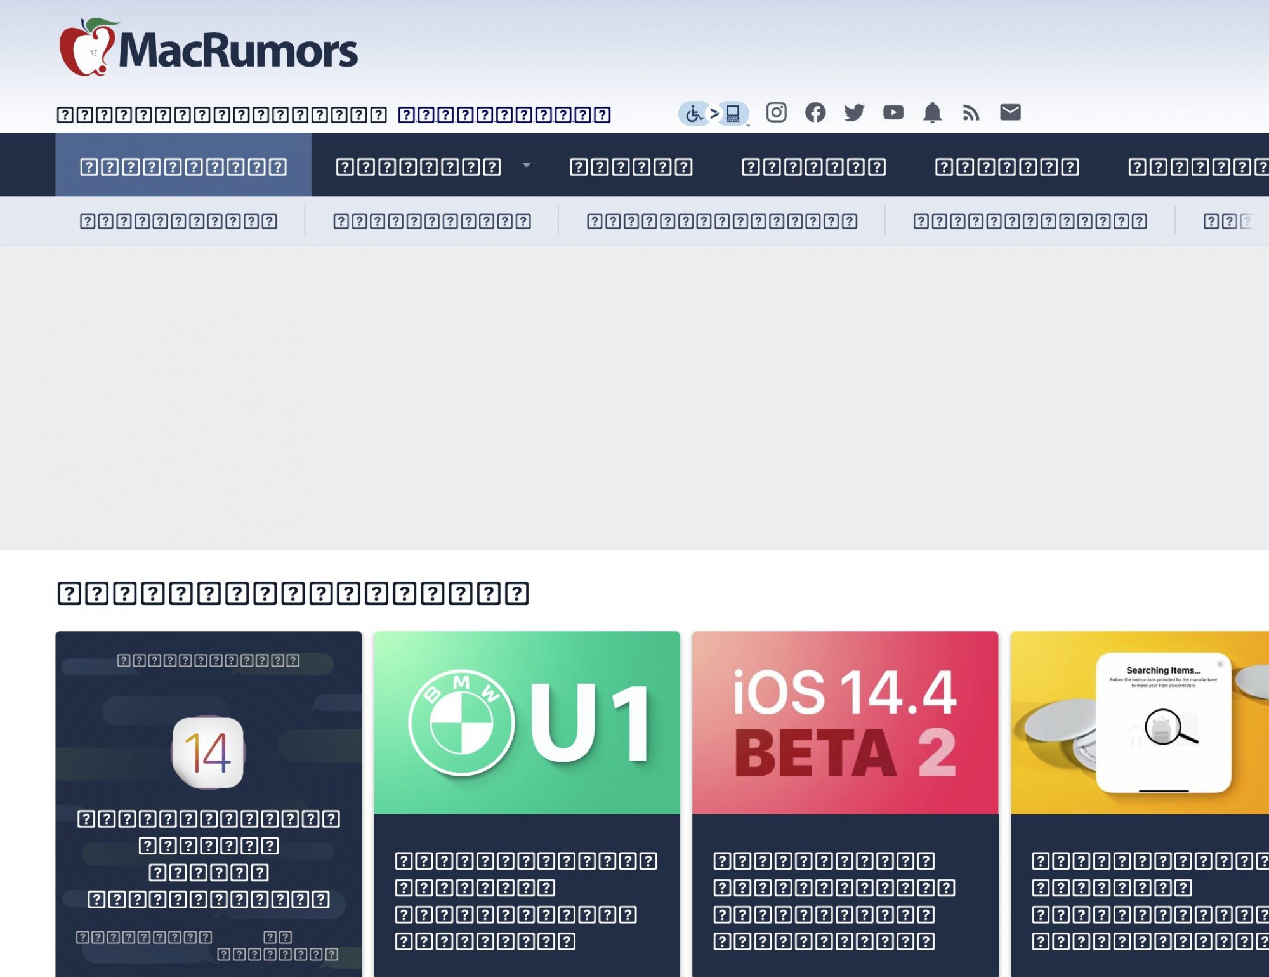Open the accessibility wheelchair-to-computer icon
Image resolution: width=1269 pixels, height=977 pixels.
[x=713, y=114]
